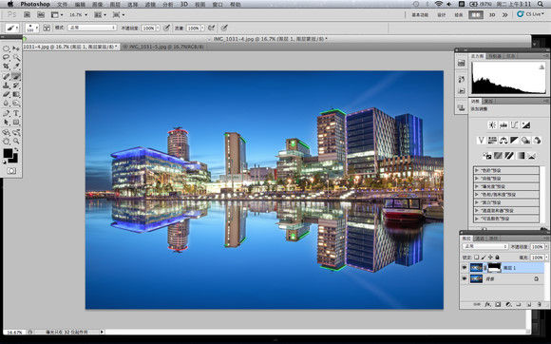Viewport: 551px width, 344px height.
Task: Open the brush mode 正常 dropdown
Action: click(92, 28)
